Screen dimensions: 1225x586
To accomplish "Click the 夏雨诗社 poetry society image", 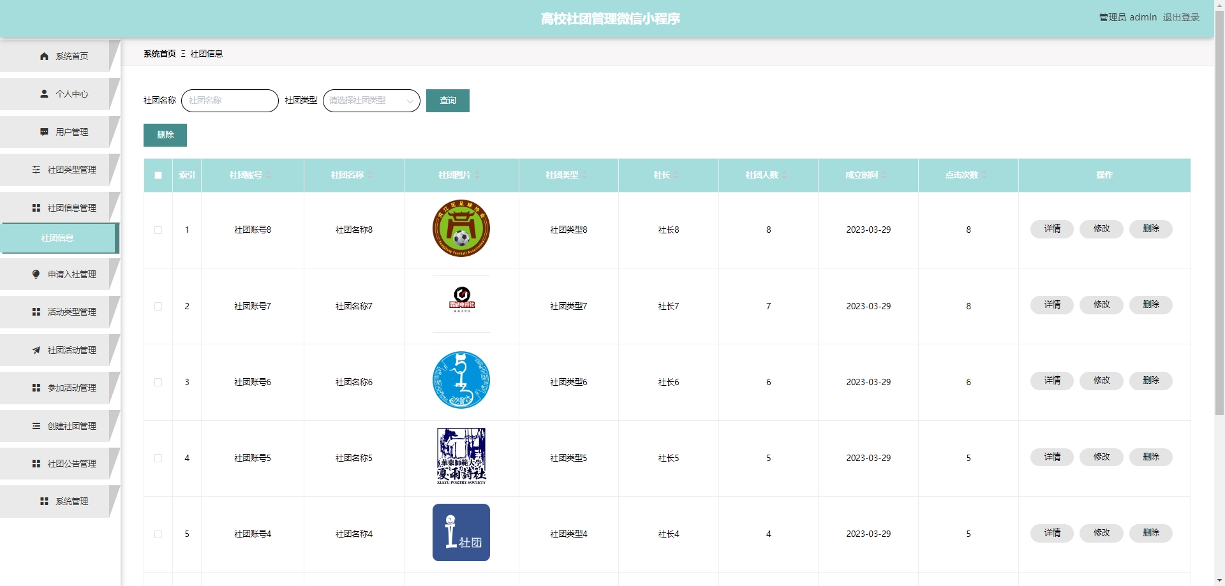I will click(x=461, y=457).
